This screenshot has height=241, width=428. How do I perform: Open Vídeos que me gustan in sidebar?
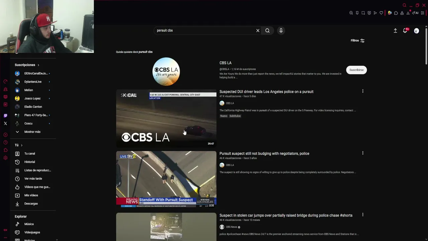pos(32,187)
